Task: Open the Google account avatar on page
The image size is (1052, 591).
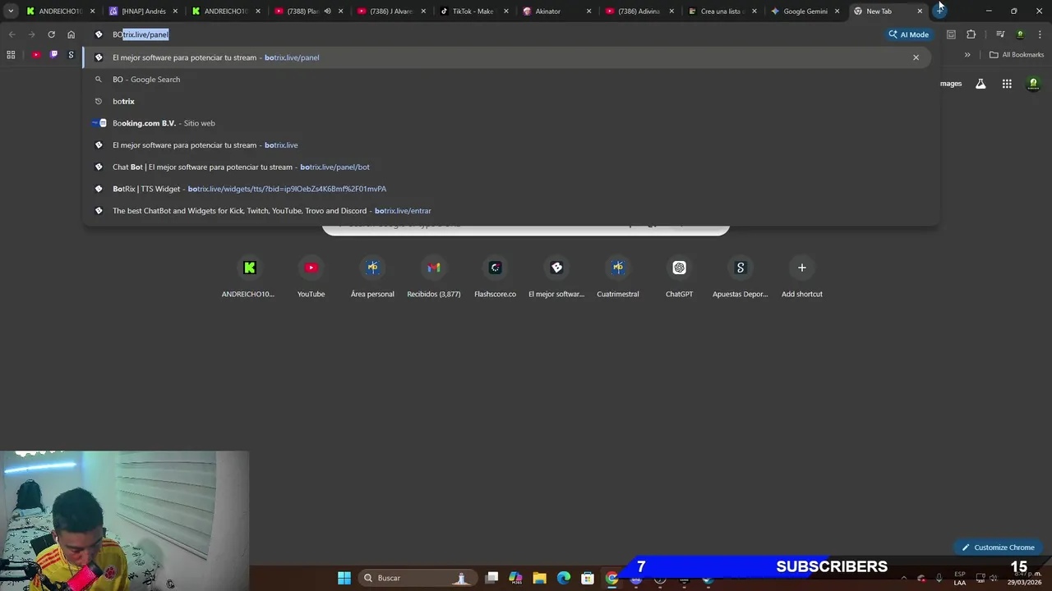Action: click(x=1034, y=84)
